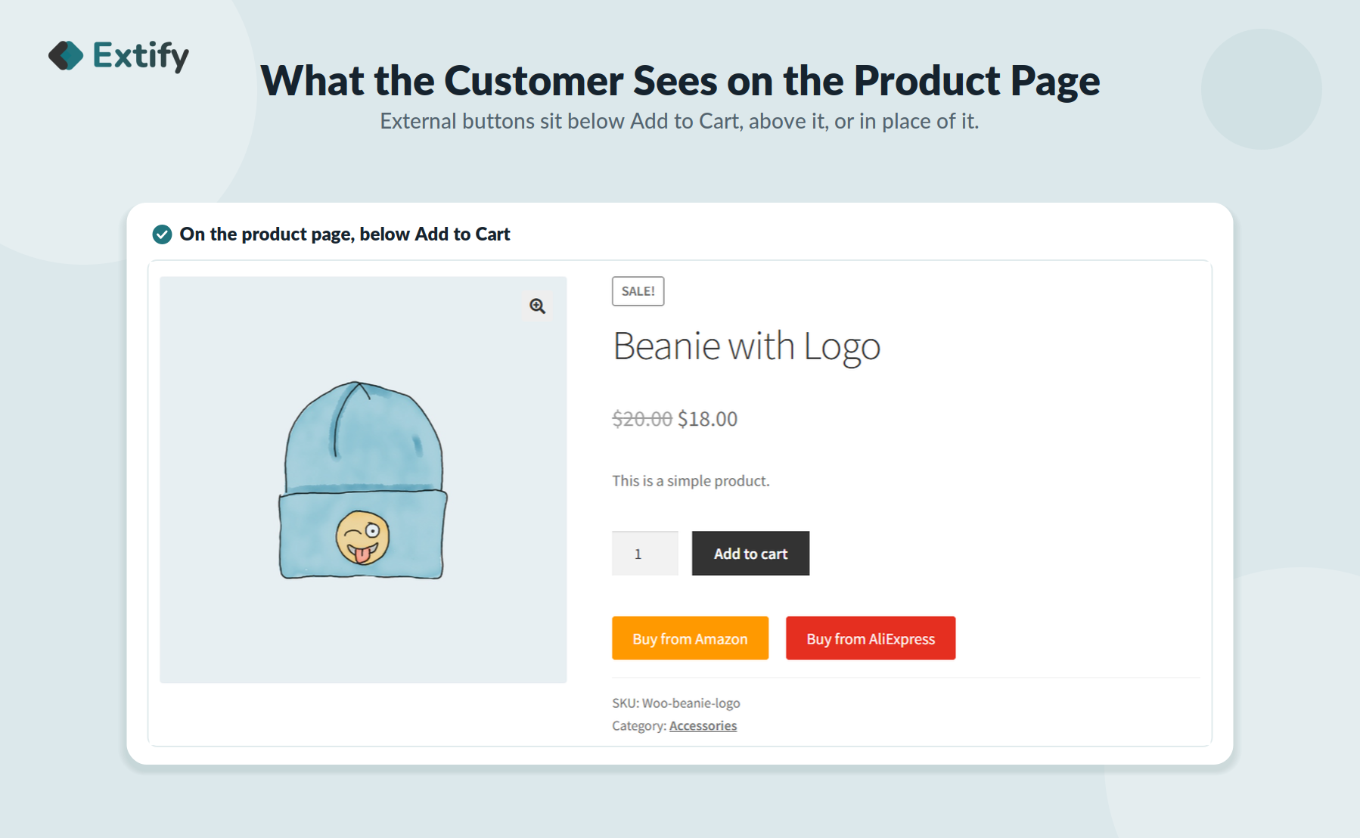Click 'On the product page, below Add to Cart' label

coord(345,234)
